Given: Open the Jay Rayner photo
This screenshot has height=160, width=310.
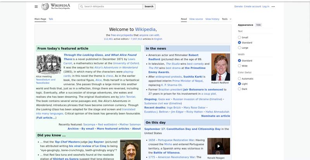Looking at the screenshot, I should click(130, 150).
